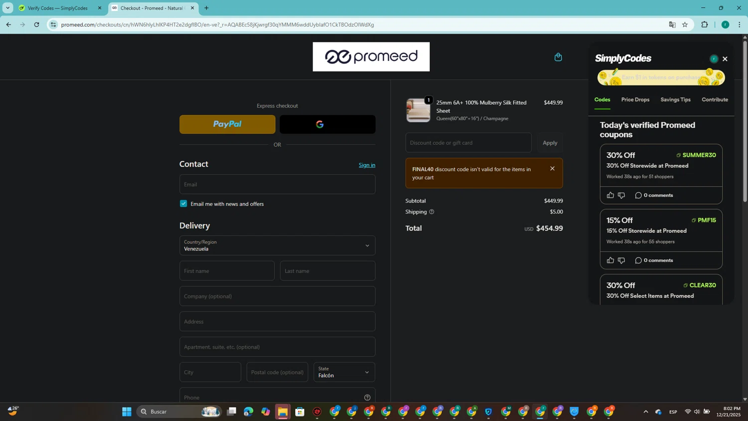Viewport: 748px width, 421px height.
Task: Open the taskbar clock showing 8:02 PM
Action: click(728, 412)
